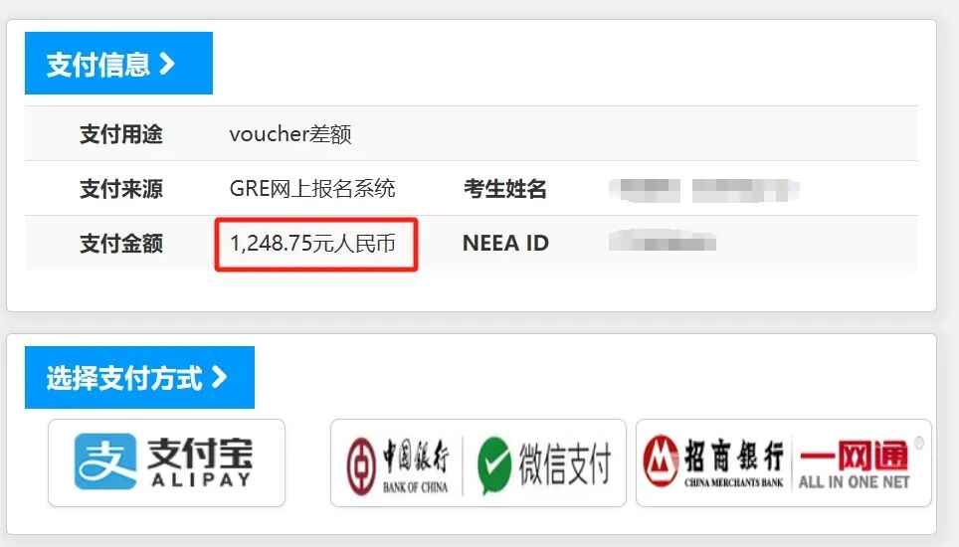Pay with the 支付宝 ALIPAY button
The image size is (959, 547).
point(166,462)
